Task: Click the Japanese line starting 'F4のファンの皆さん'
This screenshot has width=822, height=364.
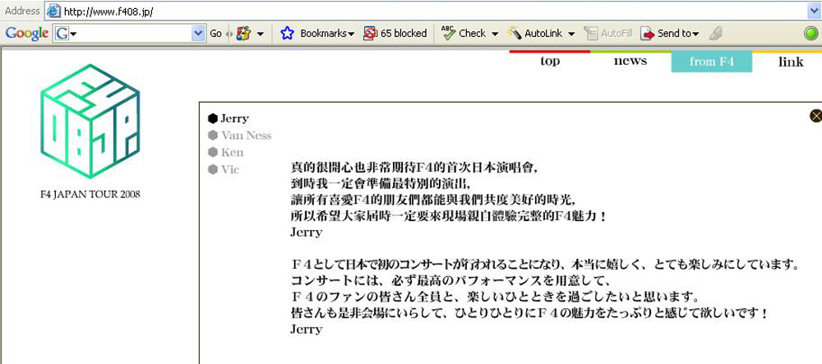Action: (496, 297)
